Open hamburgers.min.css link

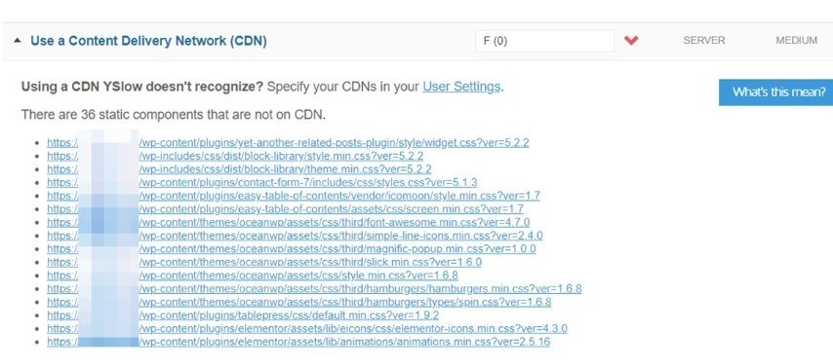[x=314, y=289]
